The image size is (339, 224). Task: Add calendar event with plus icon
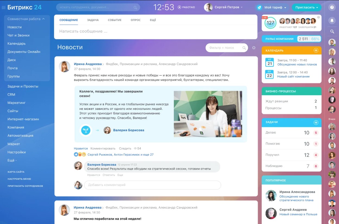coord(316,50)
